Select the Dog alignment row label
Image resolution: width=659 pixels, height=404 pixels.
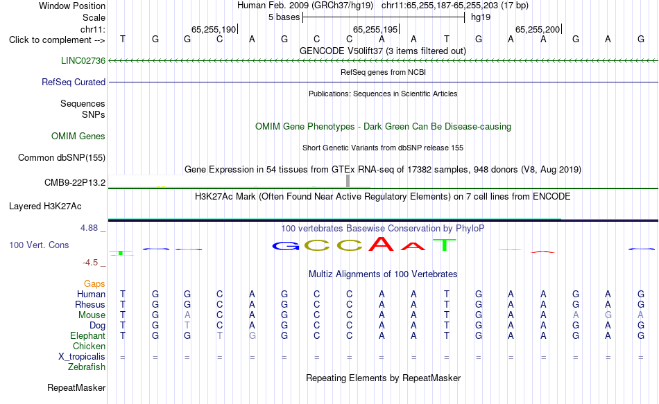(98, 325)
